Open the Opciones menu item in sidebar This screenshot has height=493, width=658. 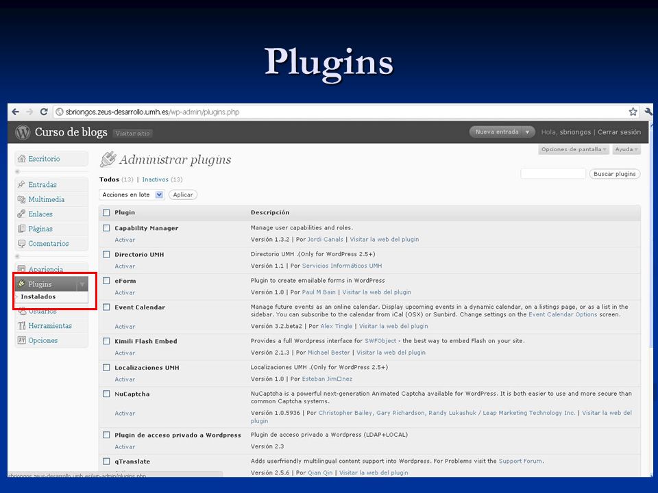click(x=42, y=340)
